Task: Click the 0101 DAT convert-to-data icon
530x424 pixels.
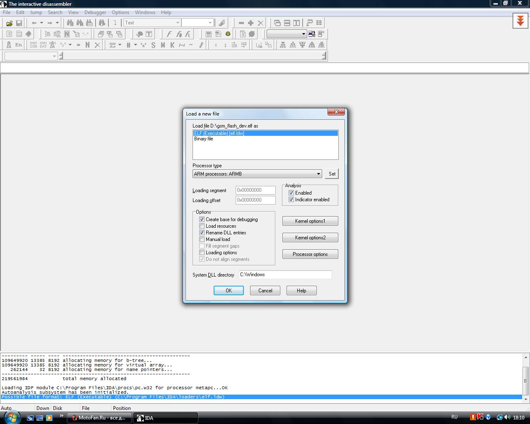Action: (x=43, y=45)
